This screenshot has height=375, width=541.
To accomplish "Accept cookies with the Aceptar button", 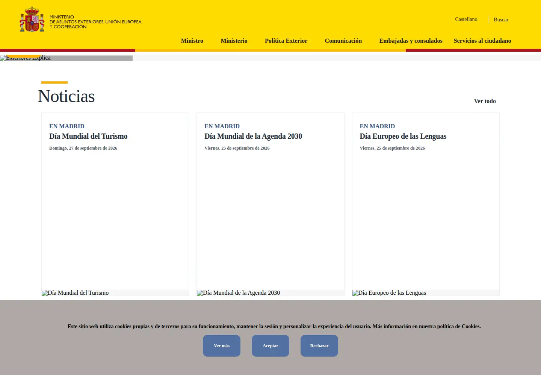I will click(x=270, y=346).
